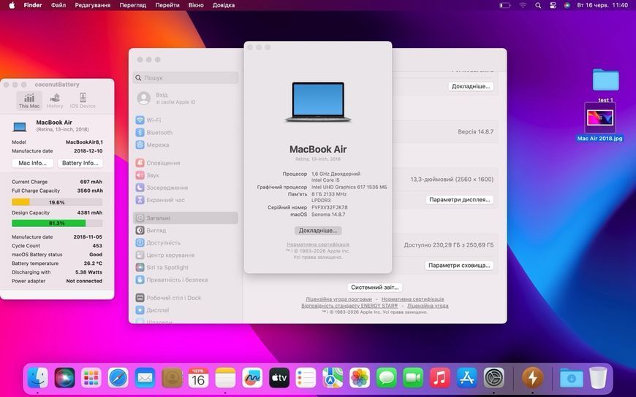This screenshot has width=636, height=397.
Task: Open the Finder icon in the Dock
Action: [x=38, y=378]
